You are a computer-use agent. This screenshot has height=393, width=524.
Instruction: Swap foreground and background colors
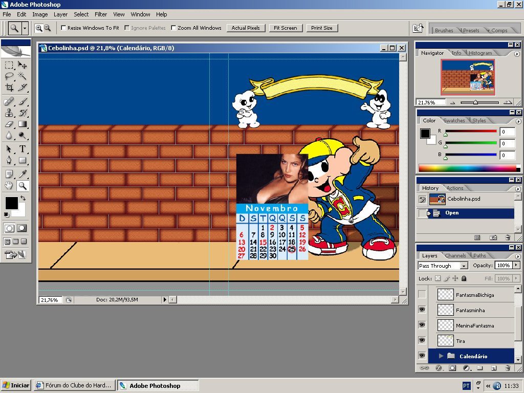click(23, 198)
